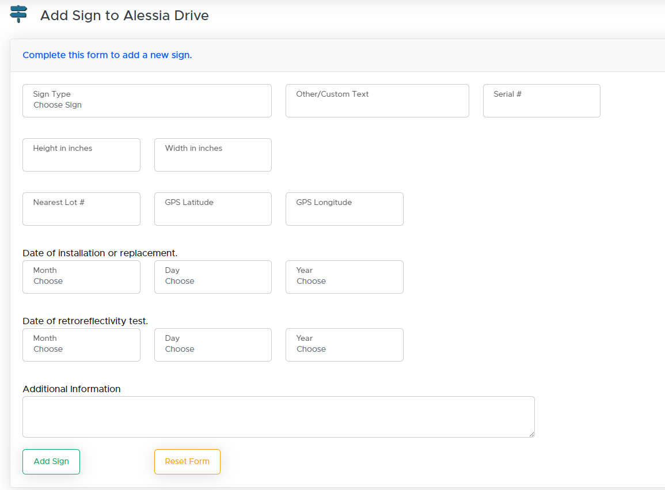This screenshot has height=490, width=665.
Task: Choose the installation date Year dropdown
Action: tap(344, 278)
